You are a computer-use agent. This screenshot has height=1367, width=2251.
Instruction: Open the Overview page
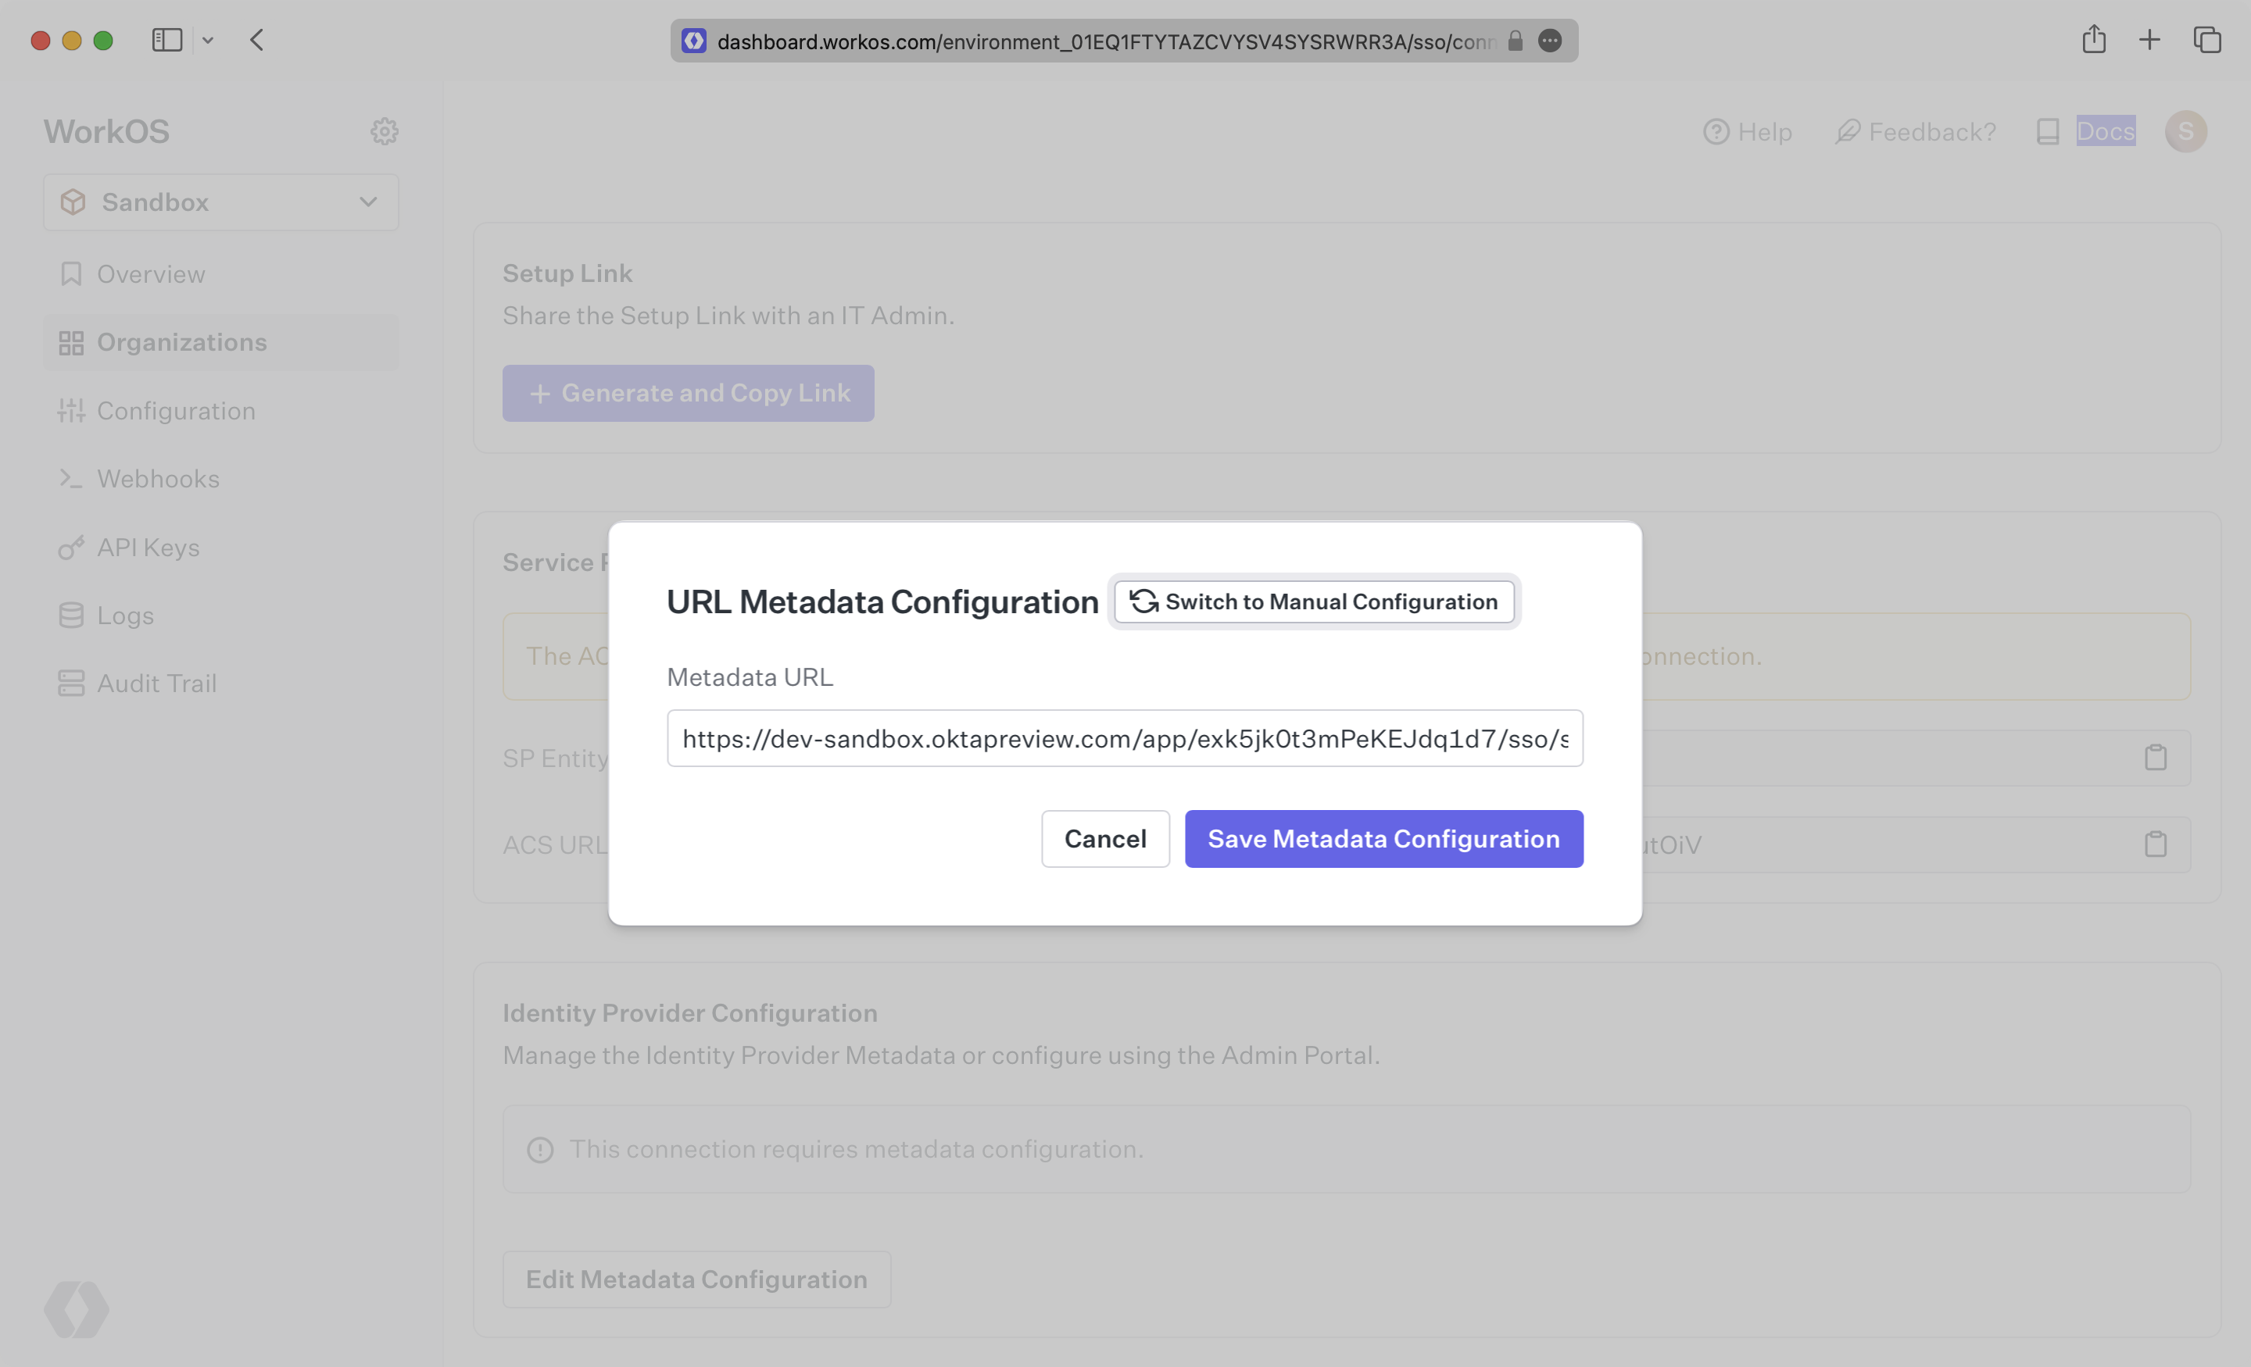tap(151, 273)
